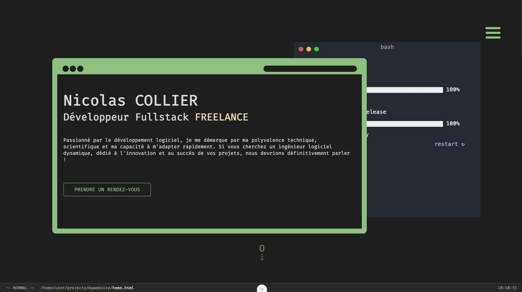The image size is (522, 292).
Task: Click the PRENDRE UN RENDEZ-VOUS button
Action: tap(107, 189)
